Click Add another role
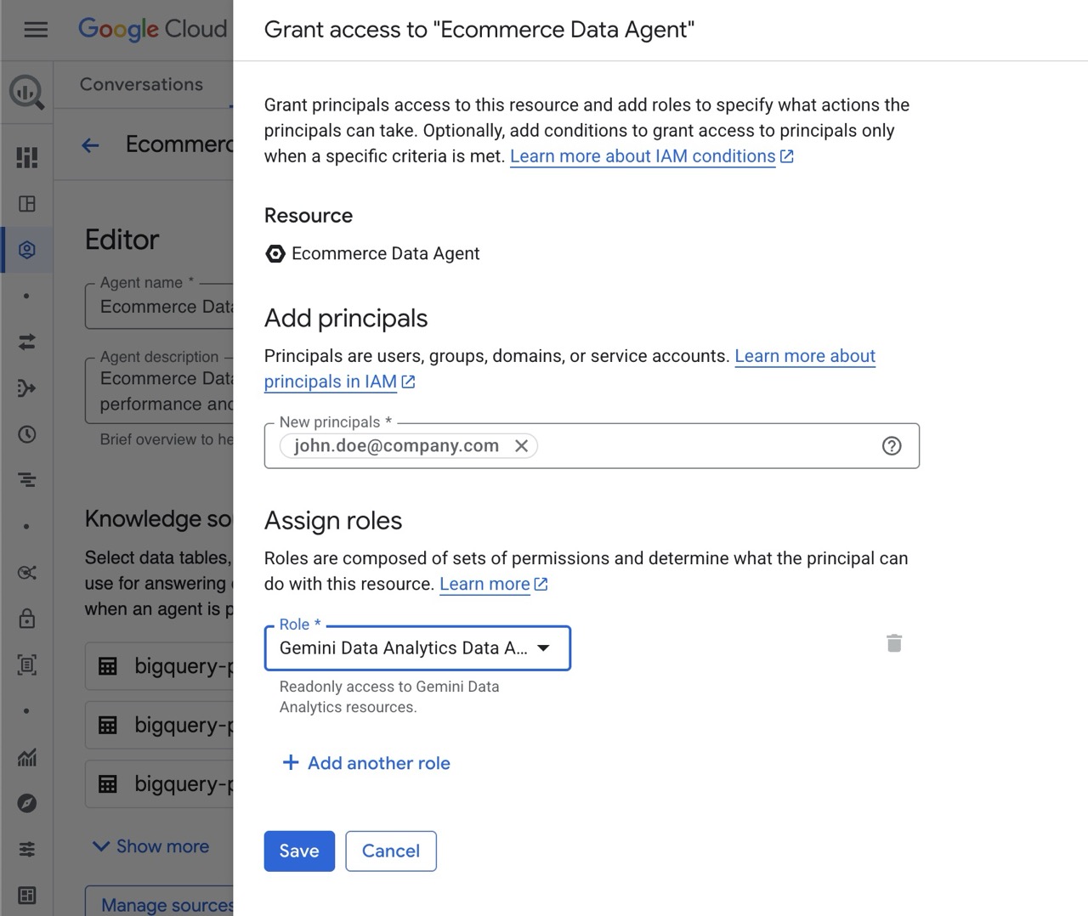The width and height of the screenshot is (1088, 916). [x=366, y=763]
